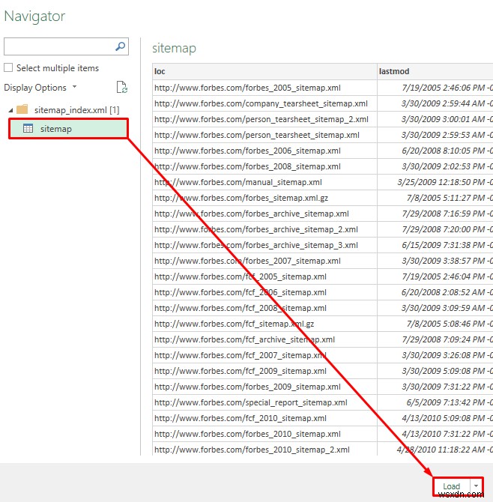This screenshot has height=502, width=493.
Task: Select sitemap_index.xml [1] tree entry
Action: coord(77,110)
